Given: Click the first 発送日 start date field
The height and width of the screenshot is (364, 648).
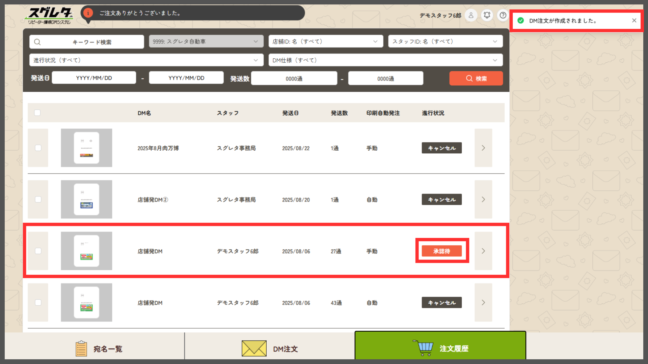Looking at the screenshot, I should (x=94, y=78).
